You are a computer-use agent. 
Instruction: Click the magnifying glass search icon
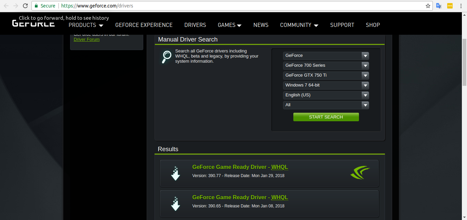tap(166, 57)
